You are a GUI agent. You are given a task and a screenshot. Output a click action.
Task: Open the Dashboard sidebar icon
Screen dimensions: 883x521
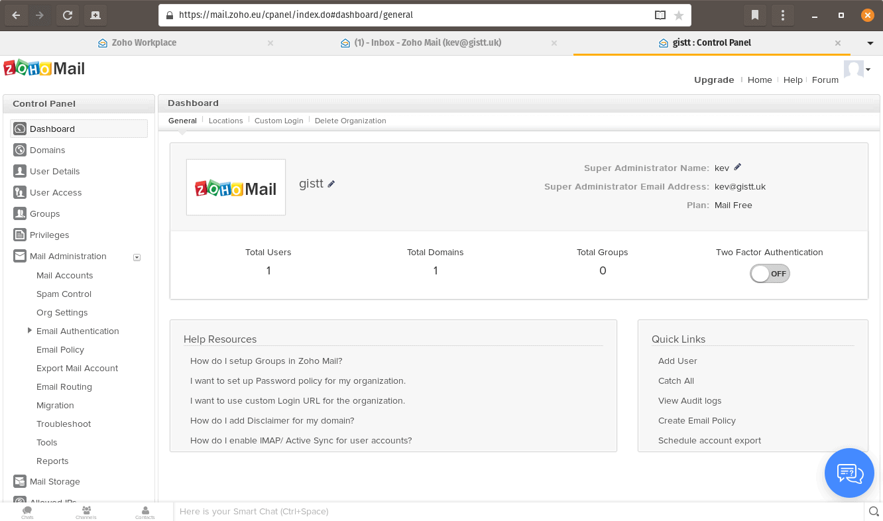pyautogui.click(x=19, y=129)
